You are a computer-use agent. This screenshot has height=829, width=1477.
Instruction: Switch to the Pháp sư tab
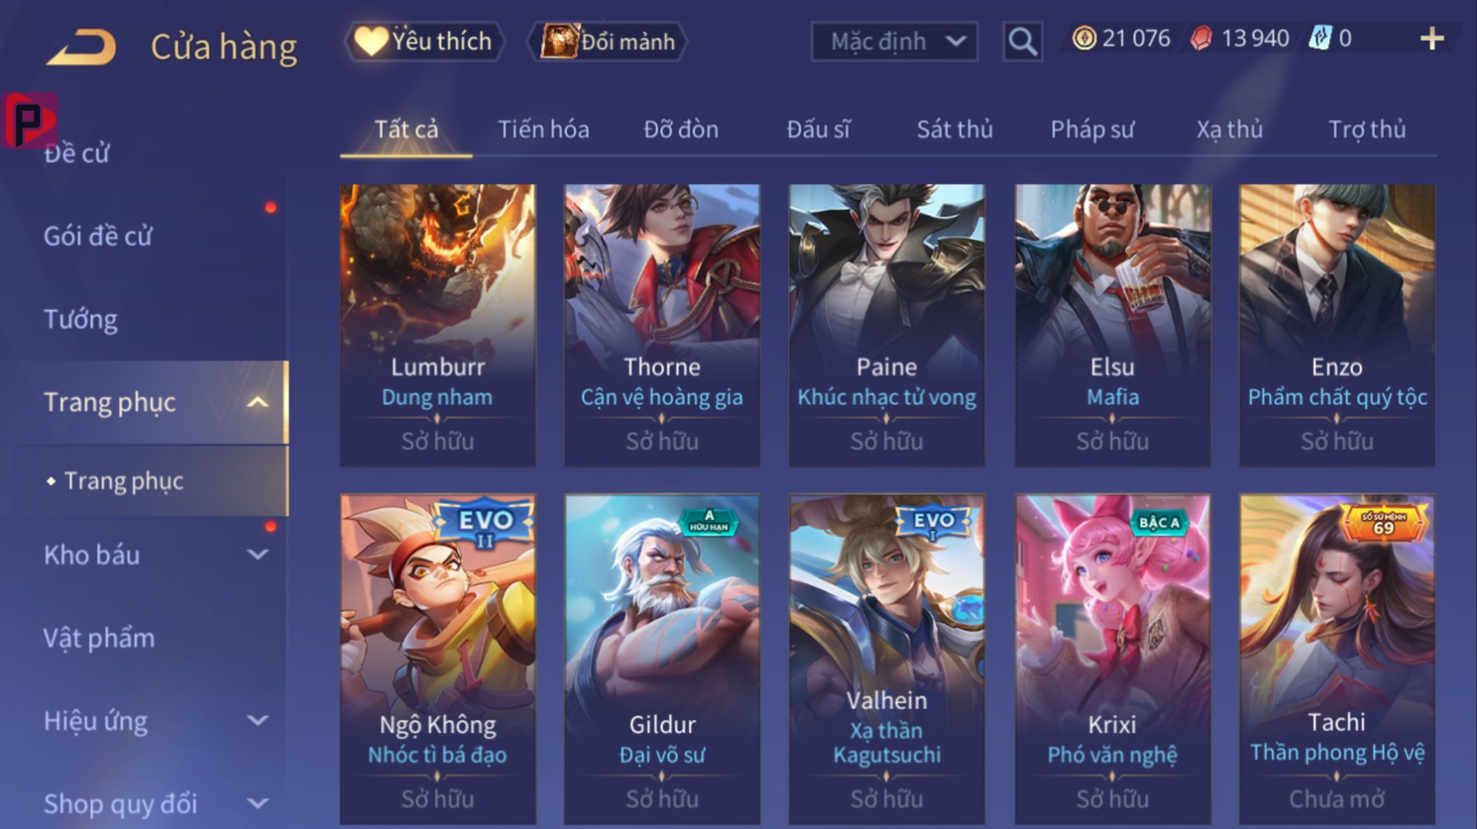[x=1092, y=128]
